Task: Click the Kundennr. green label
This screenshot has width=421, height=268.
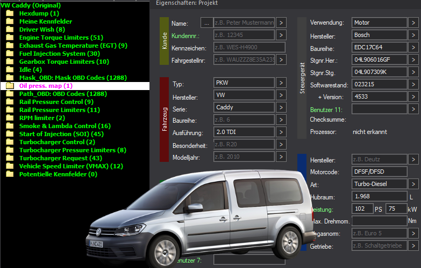Action: point(185,35)
